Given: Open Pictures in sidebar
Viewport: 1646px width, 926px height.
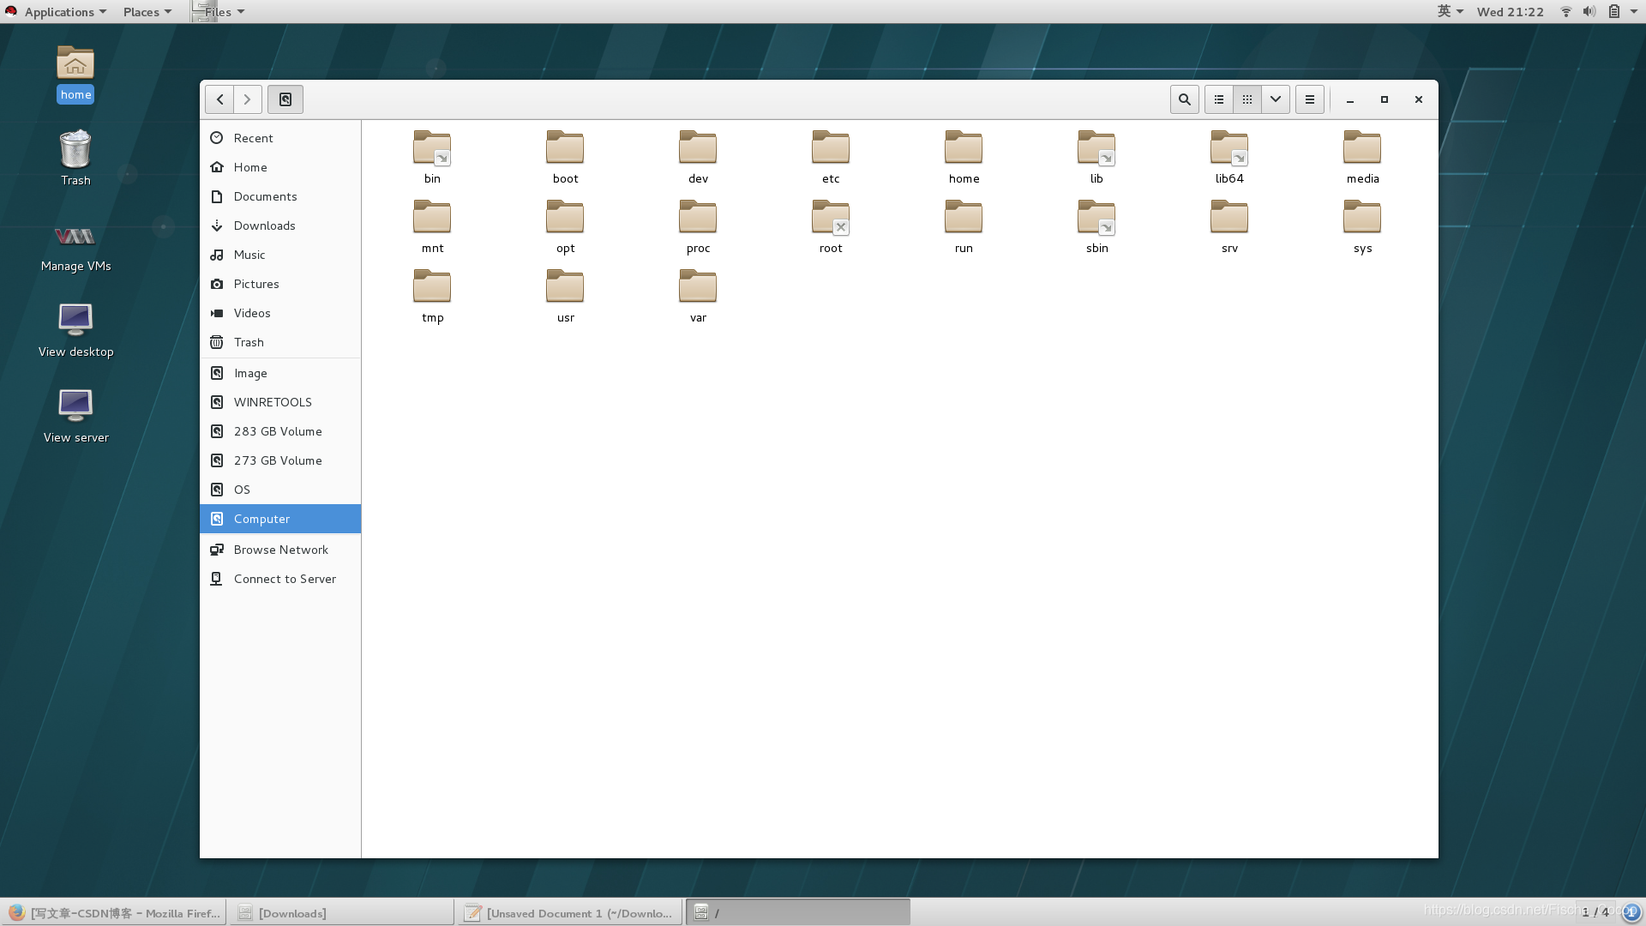Looking at the screenshot, I should 280,284.
